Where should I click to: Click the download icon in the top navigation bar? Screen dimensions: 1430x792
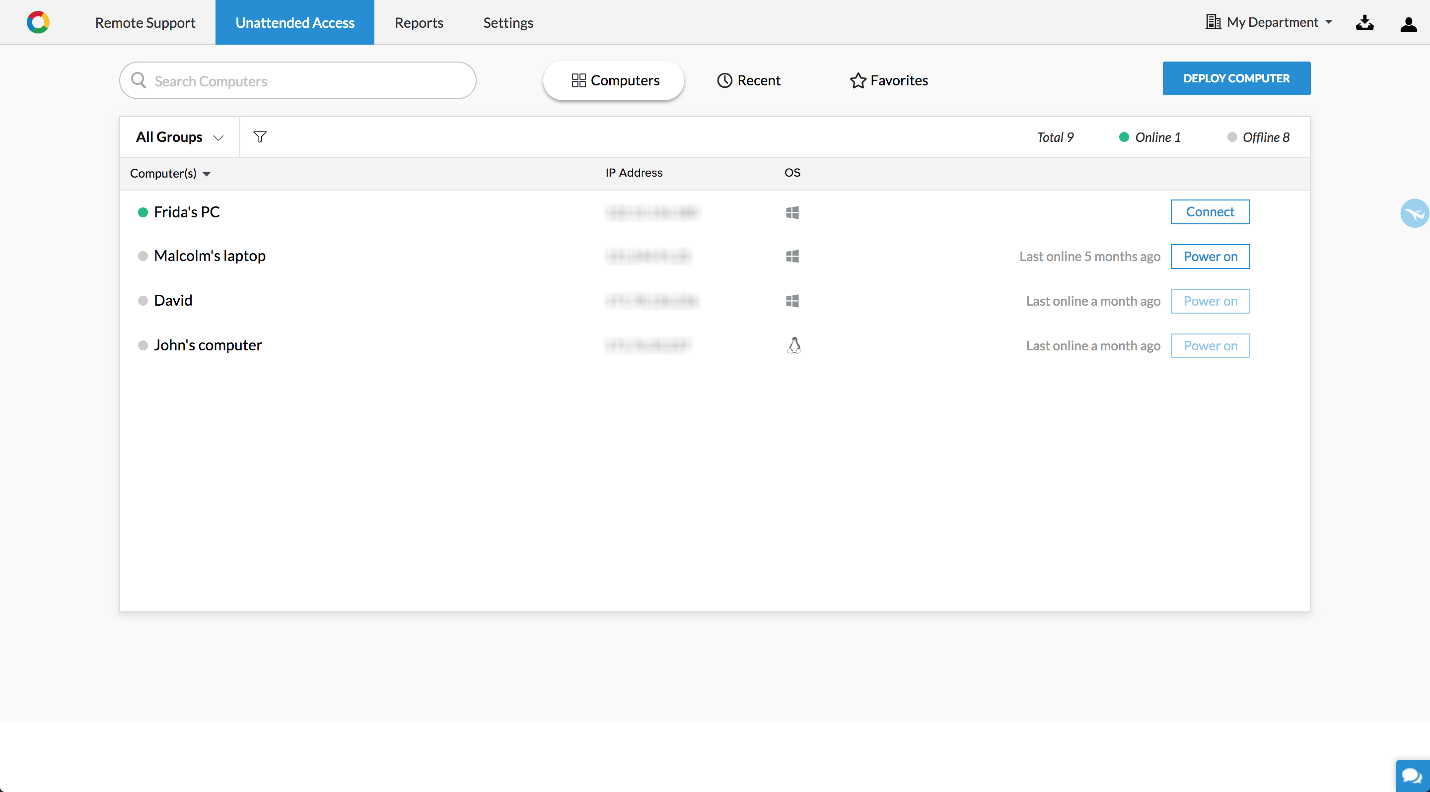pos(1364,21)
